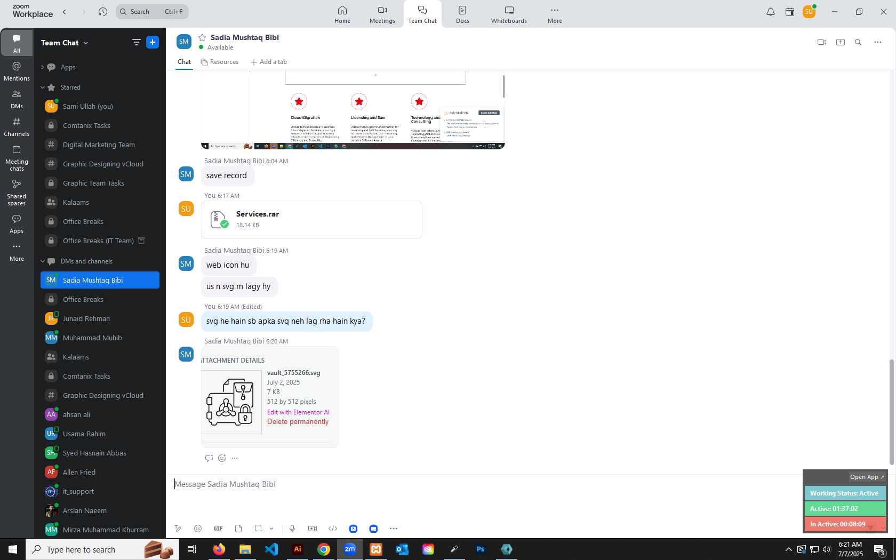Screen dimensions: 896x560
Task: Click the chat vertical scrollbar
Action: [891, 412]
